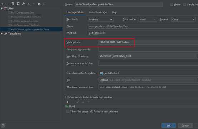The image size is (198, 129).
Task: Click the Name input field
Action: (x=119, y=4)
